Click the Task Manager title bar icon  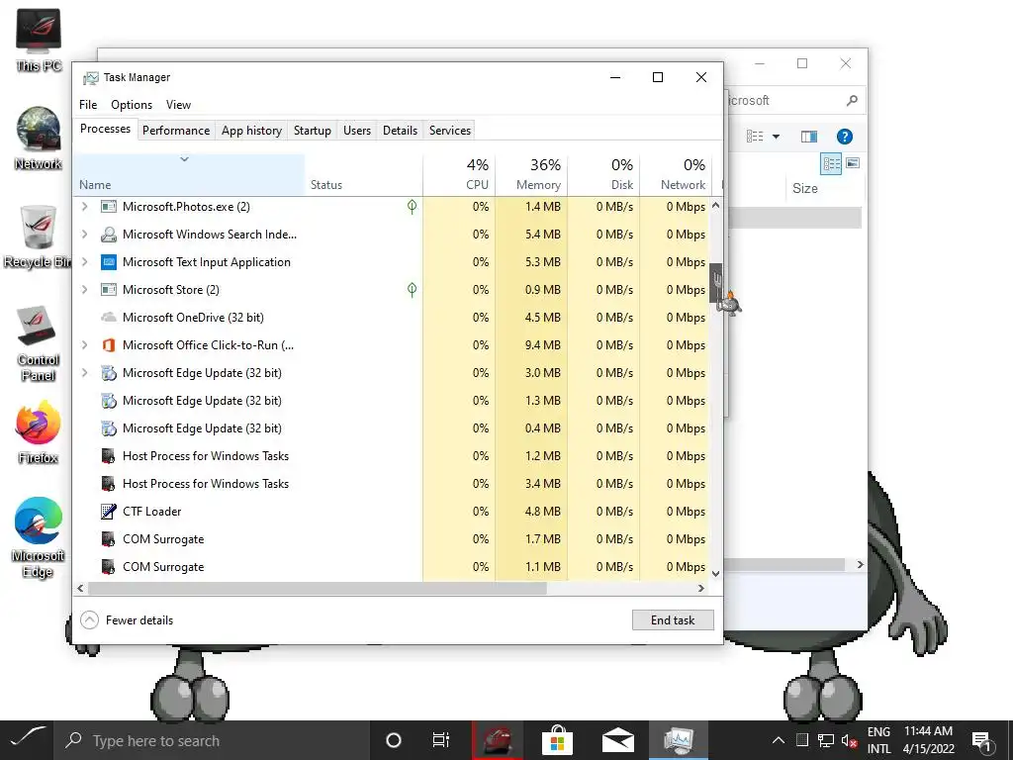pyautogui.click(x=90, y=78)
